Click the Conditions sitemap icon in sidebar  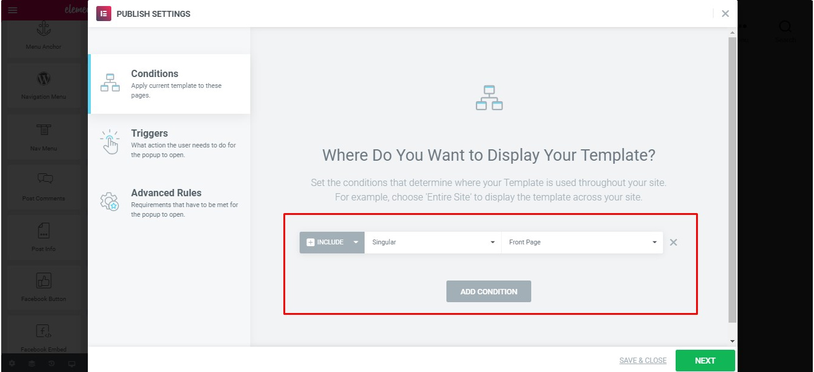point(110,83)
